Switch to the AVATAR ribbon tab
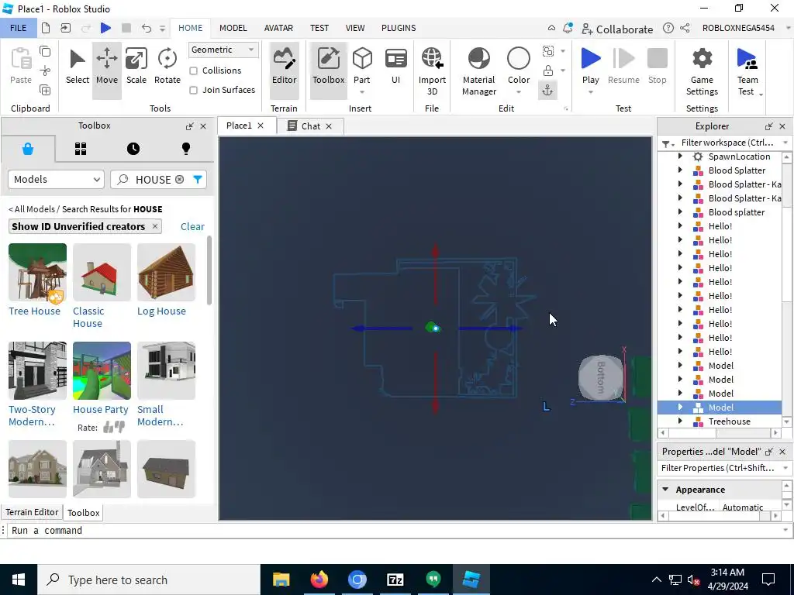Viewport: 794px width, 595px height. [278, 28]
